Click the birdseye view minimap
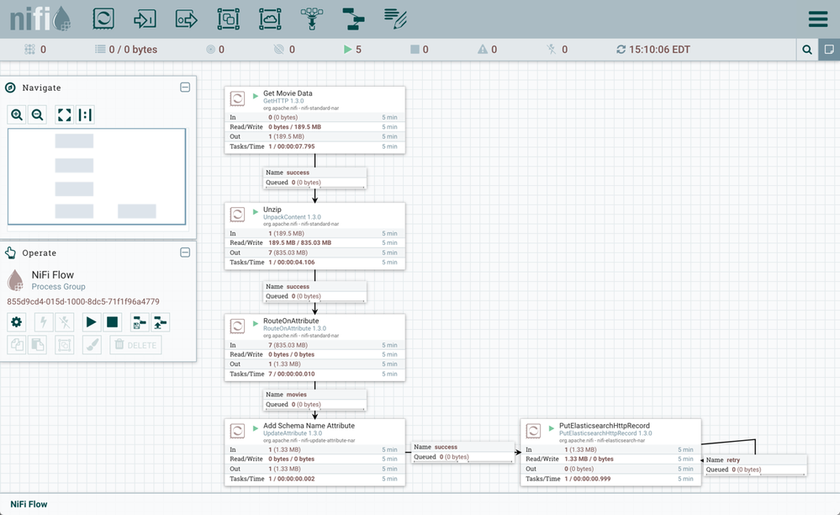The image size is (840, 515). coord(97,177)
